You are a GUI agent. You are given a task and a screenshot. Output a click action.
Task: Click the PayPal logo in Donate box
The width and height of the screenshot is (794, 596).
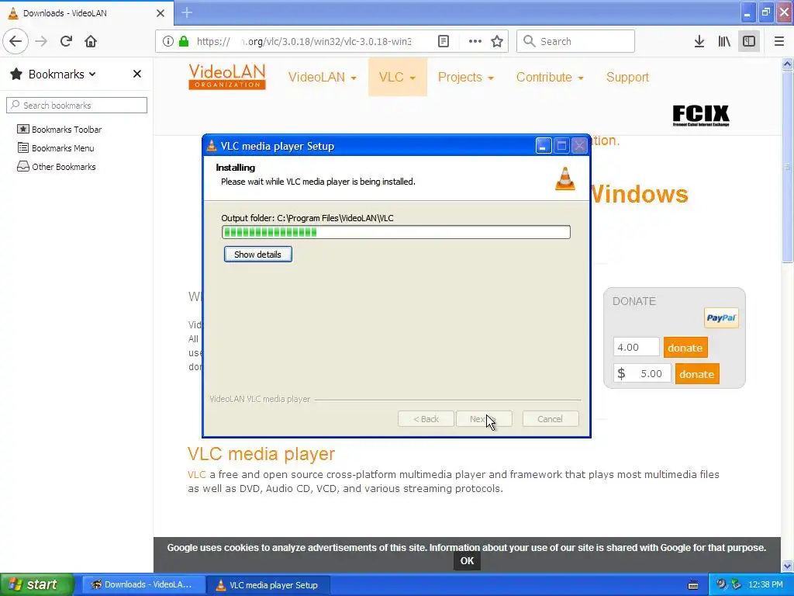tap(721, 317)
